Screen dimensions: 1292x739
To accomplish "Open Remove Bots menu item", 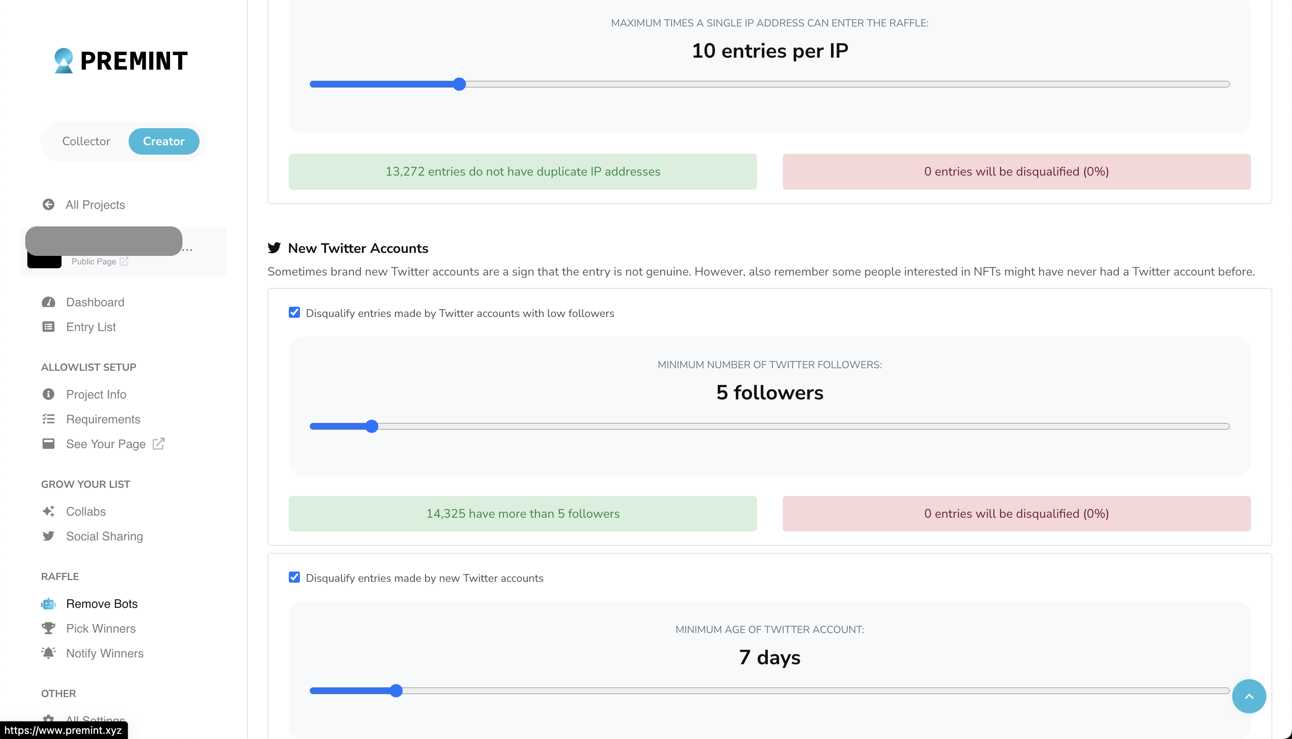I will click(x=102, y=604).
